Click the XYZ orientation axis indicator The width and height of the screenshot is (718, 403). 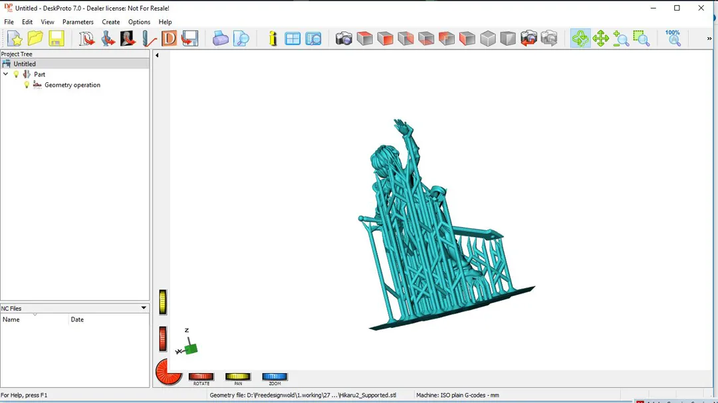[x=187, y=343]
